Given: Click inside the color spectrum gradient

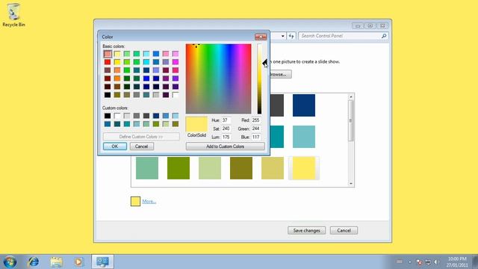Looking at the screenshot, I should click(x=219, y=78).
